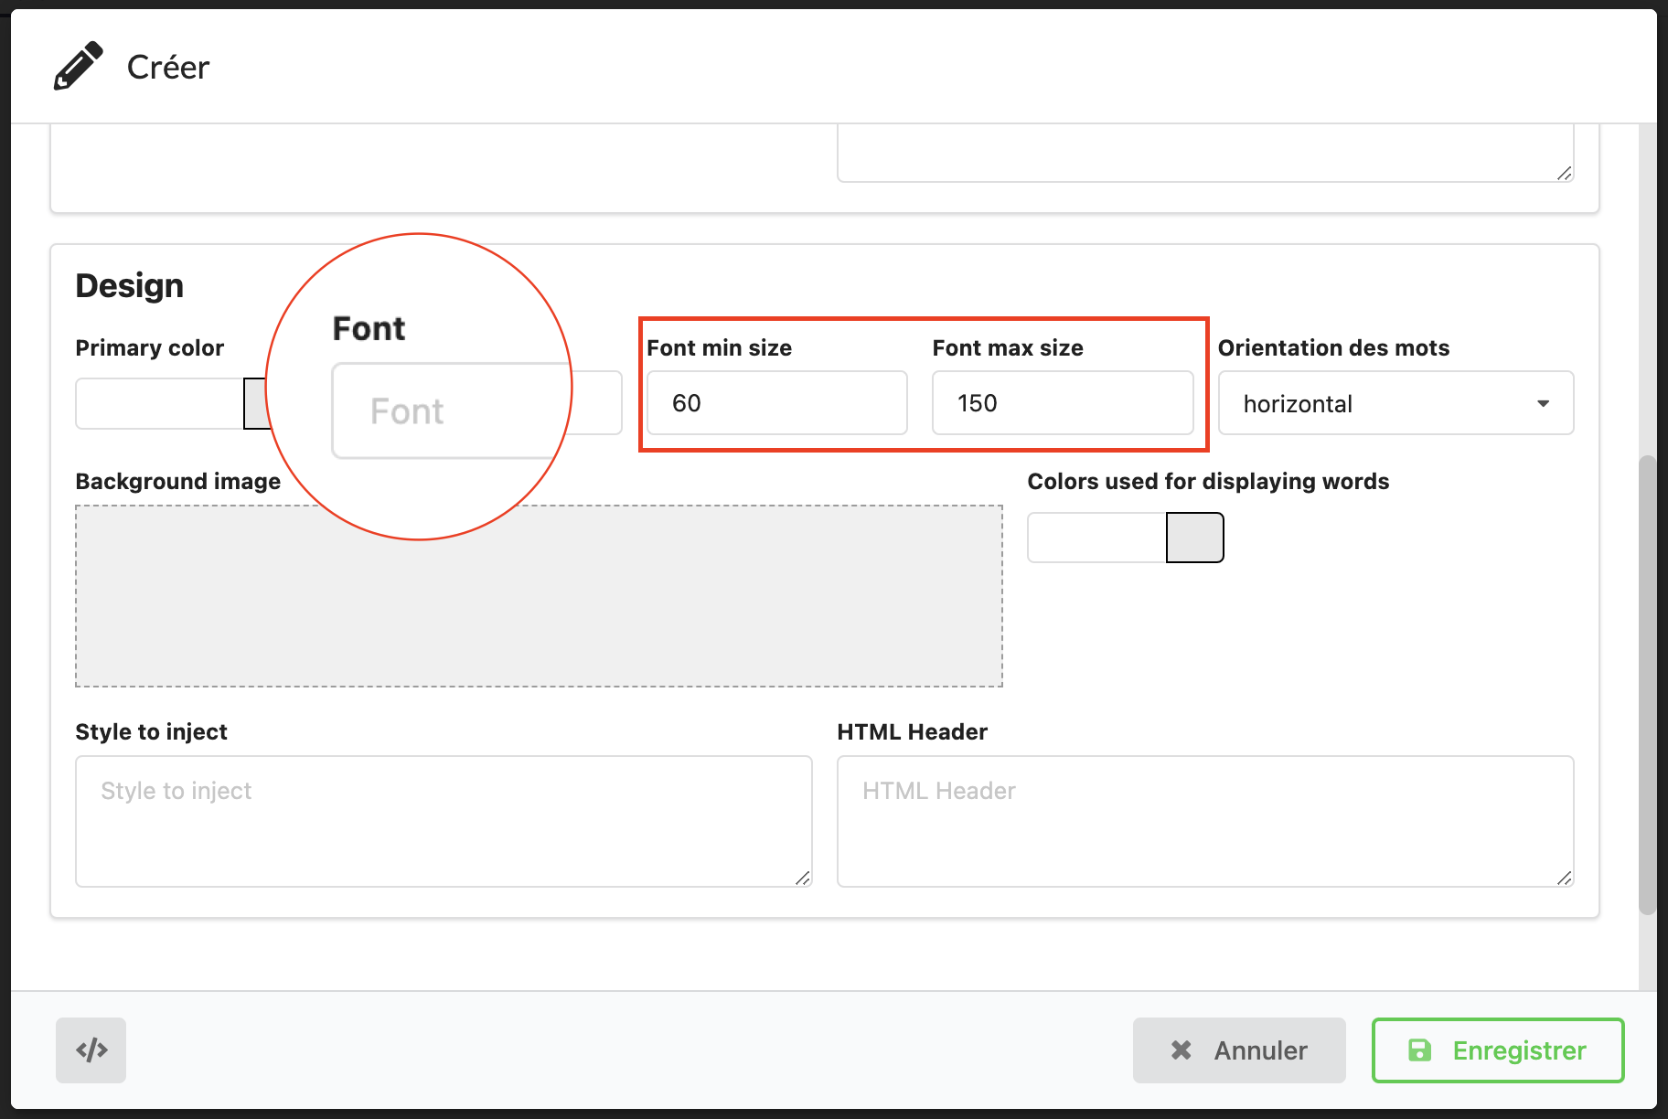This screenshot has width=1668, height=1119.
Task: Click the dialog's vertical scrollbar thumb
Action: coord(1647,686)
